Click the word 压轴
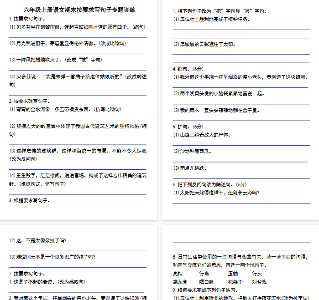Screen dimensions: 319x300 pyautogui.click(x=233, y=274)
